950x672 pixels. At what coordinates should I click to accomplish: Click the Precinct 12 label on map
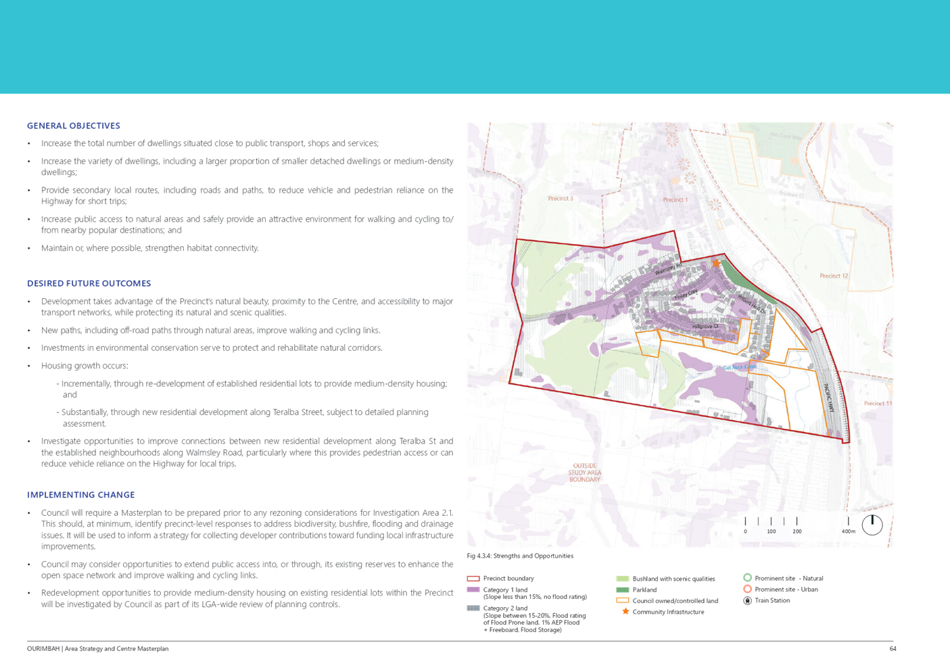[834, 276]
